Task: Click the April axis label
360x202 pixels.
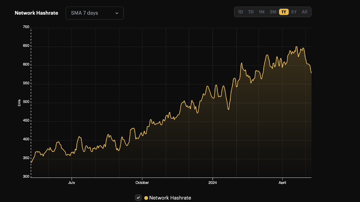Action: coord(282,182)
